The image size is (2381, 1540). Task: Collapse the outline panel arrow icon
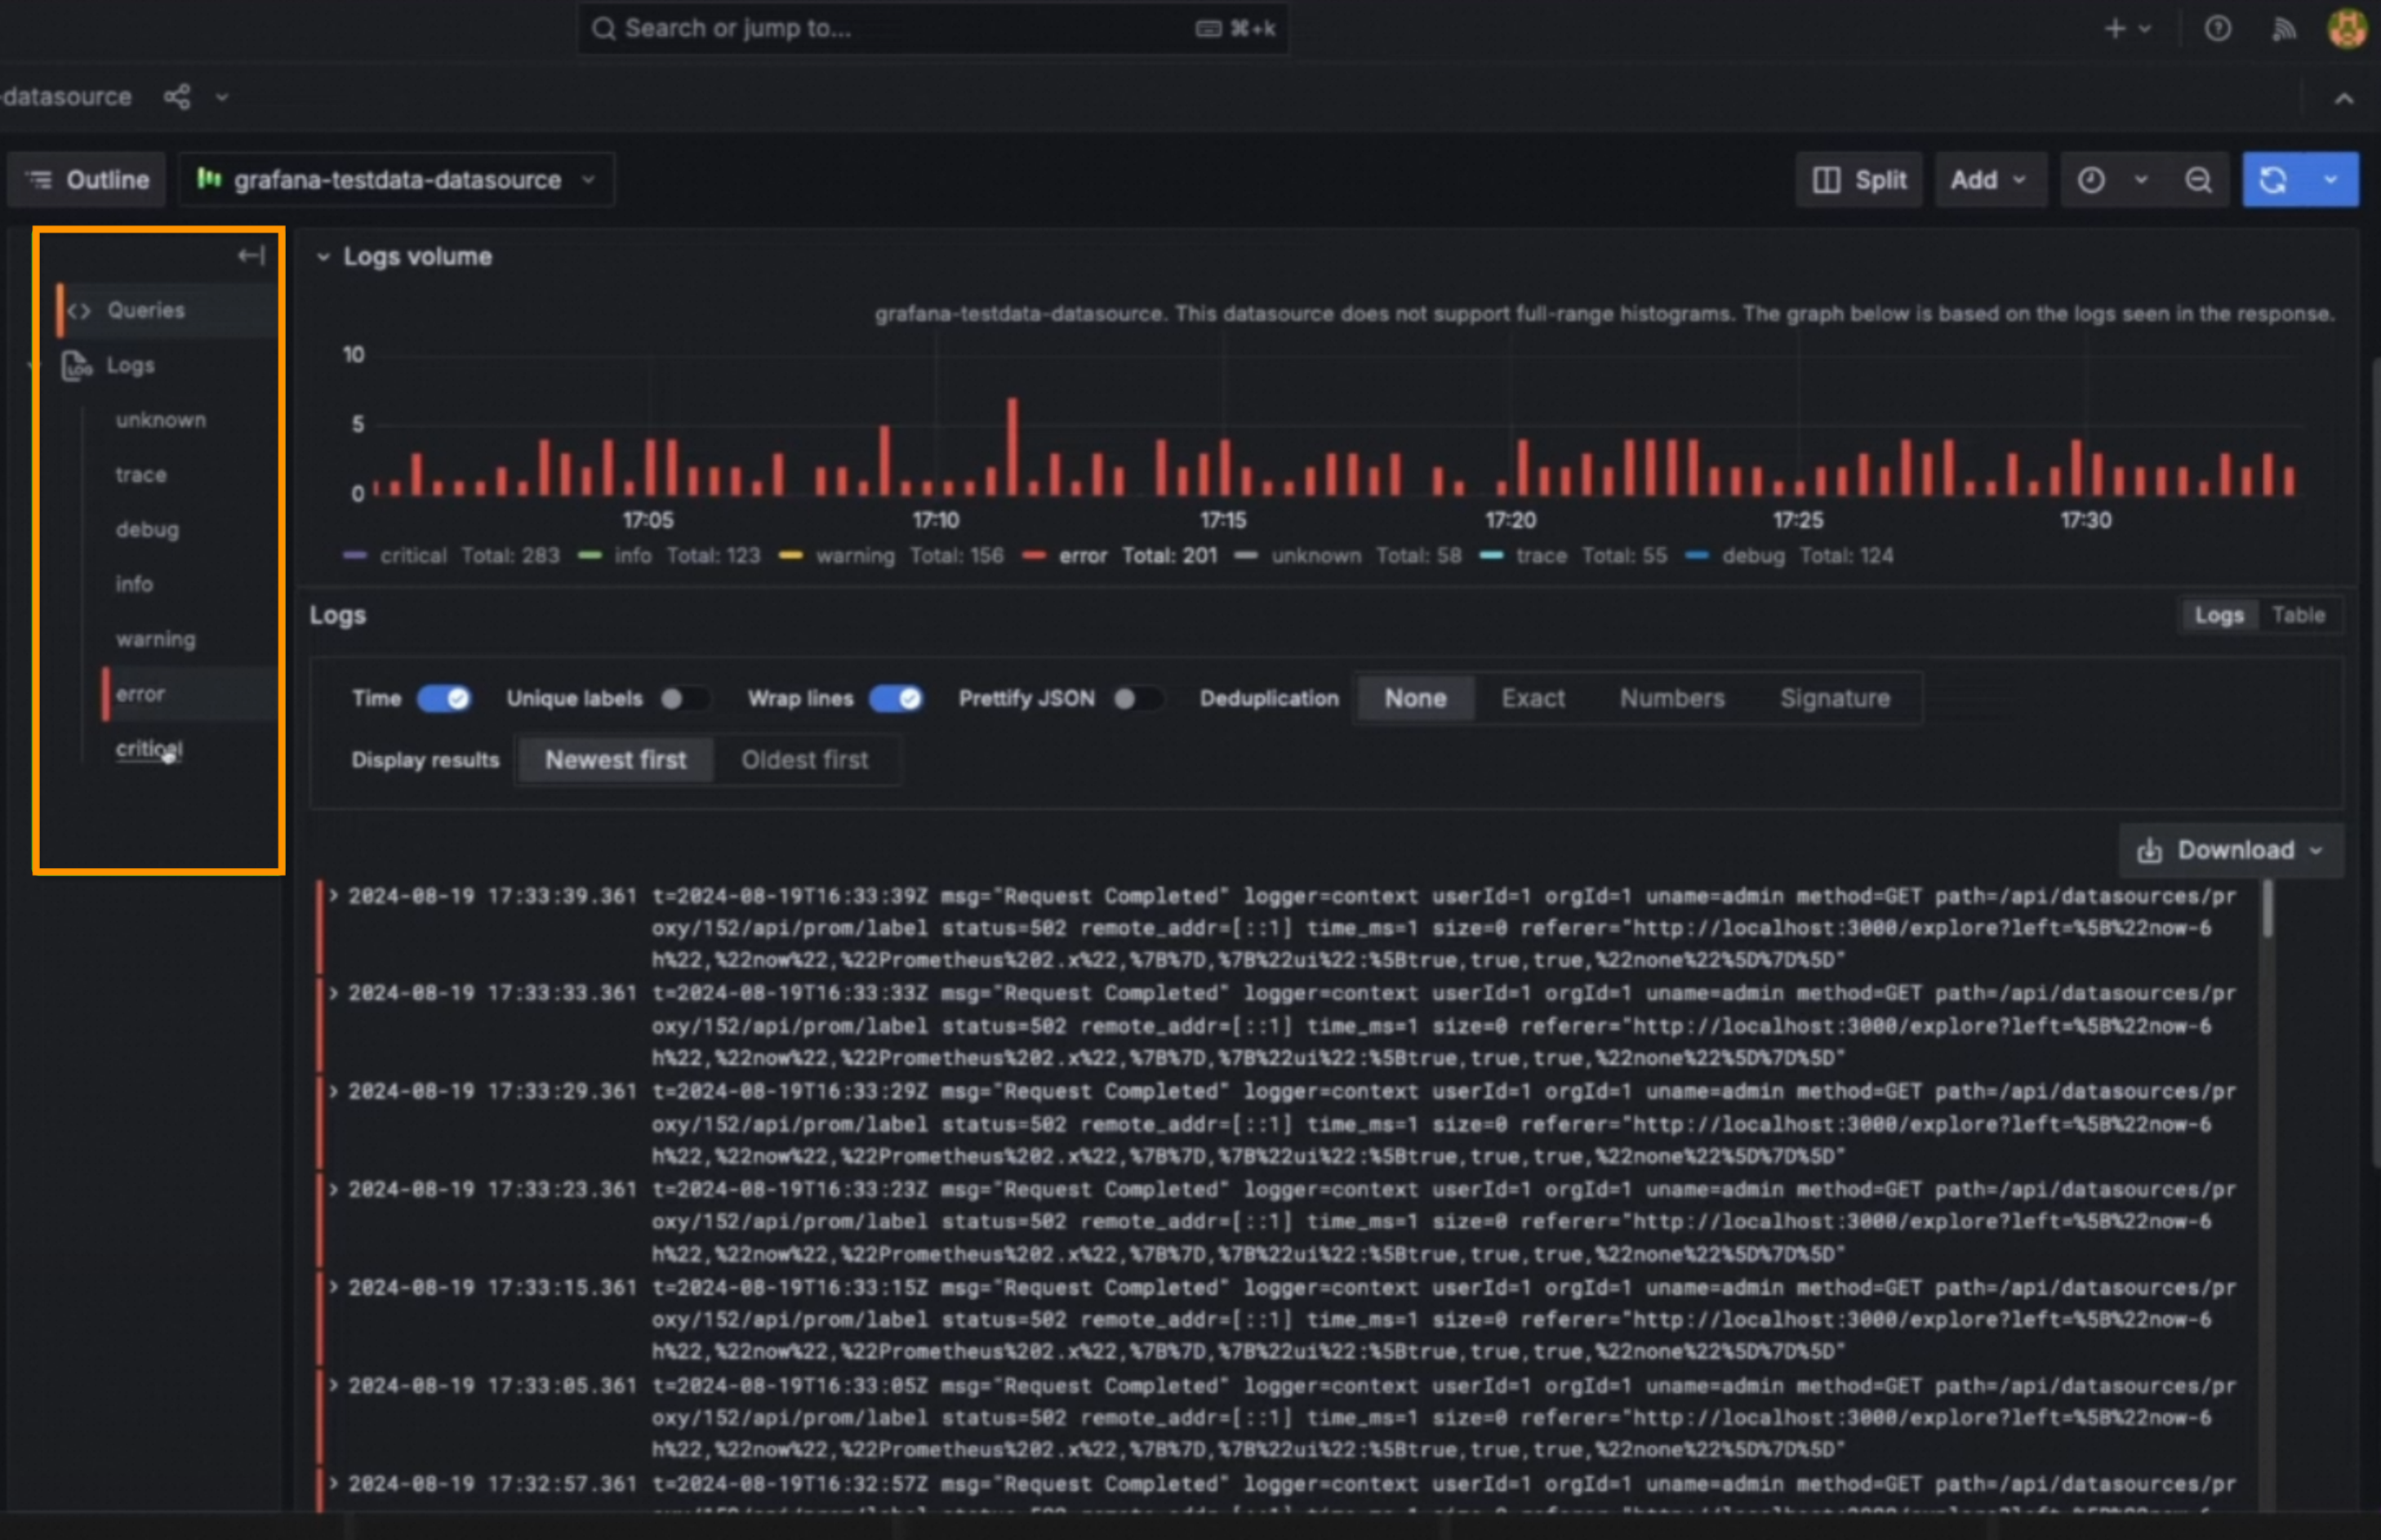(251, 256)
